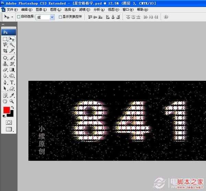Select the Pen tool

(x=5, y=83)
